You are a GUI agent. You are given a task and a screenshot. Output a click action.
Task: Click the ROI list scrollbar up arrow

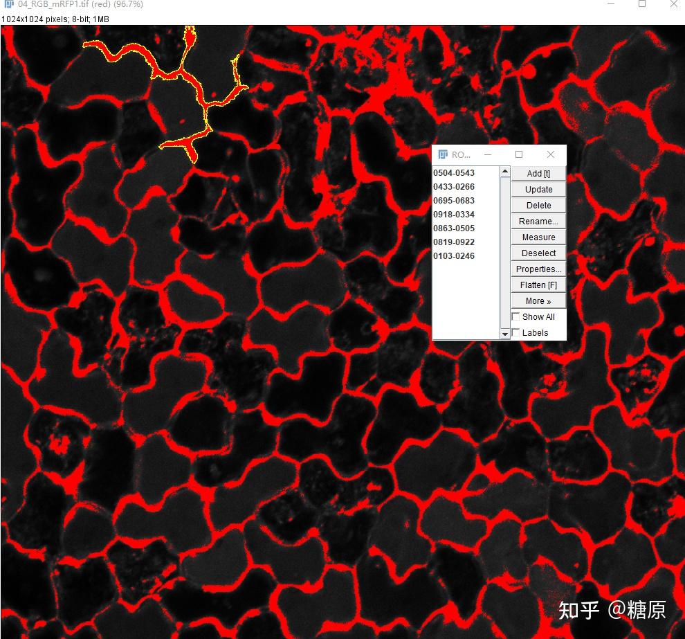point(504,172)
